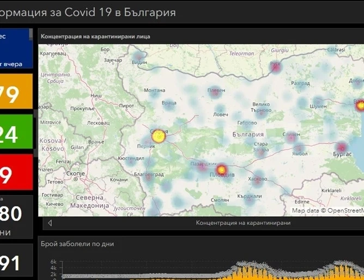Screen dimensions: 364x280
Task: Select the red statistics tile
Action: click(16, 172)
